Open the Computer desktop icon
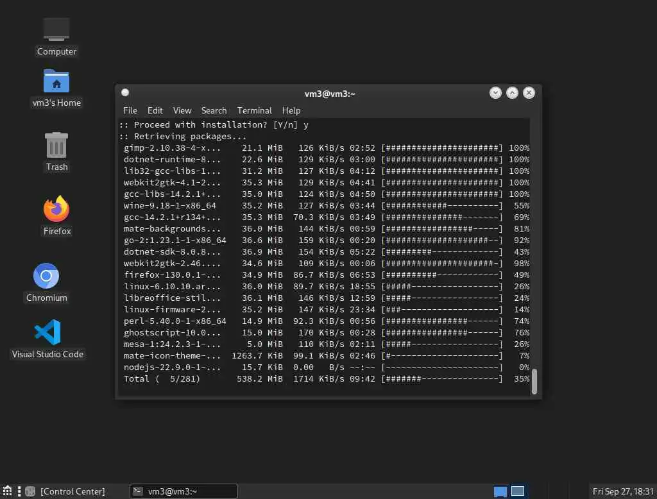Viewport: 657px width, 499px height. point(56,37)
